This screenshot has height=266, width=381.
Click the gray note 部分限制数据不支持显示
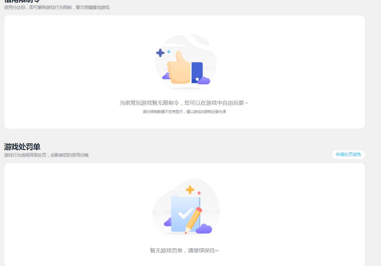[185, 112]
